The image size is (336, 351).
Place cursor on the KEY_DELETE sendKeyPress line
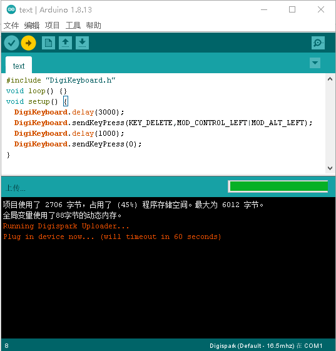(163, 123)
